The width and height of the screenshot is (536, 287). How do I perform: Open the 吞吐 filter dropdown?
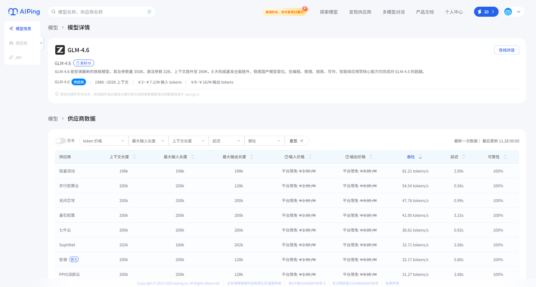coord(264,141)
